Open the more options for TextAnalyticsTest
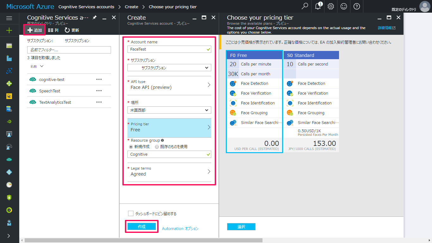Screen dimensions: 432x243 [99, 102]
